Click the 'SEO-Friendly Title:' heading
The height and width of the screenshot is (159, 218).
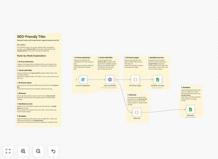(32, 37)
